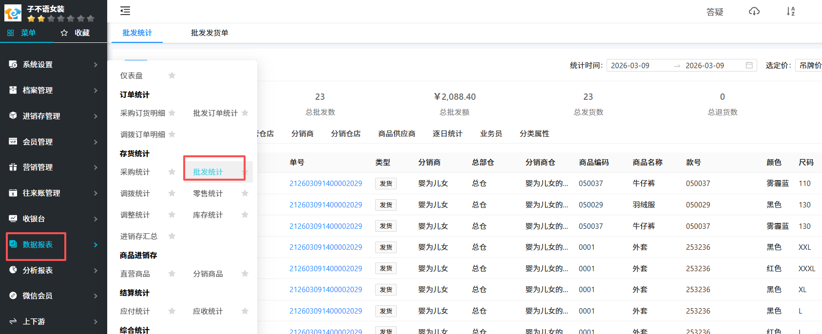The height and width of the screenshot is (334, 822).
Task: Click the 单号 column header
Action: 297,162
